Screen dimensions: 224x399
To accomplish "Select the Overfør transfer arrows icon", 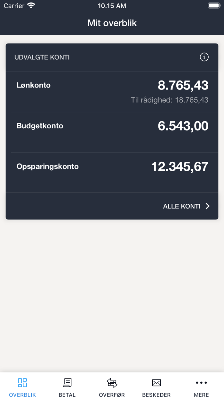I will [112, 382].
